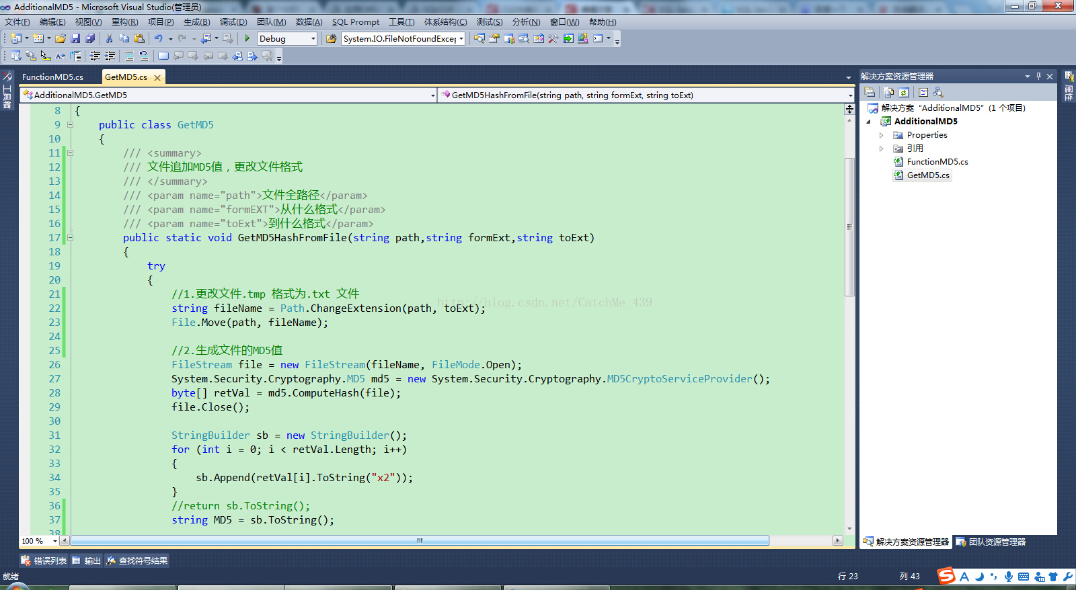This screenshot has height=590, width=1076.
Task: Click the View Class Diagram icon
Action: tap(938, 92)
